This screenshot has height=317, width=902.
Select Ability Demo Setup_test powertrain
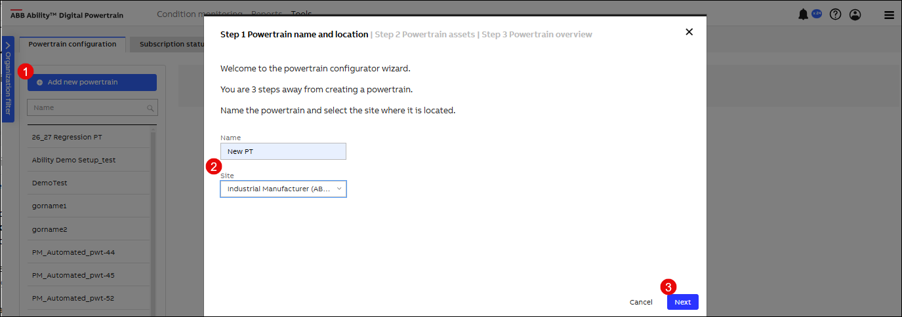[73, 160]
